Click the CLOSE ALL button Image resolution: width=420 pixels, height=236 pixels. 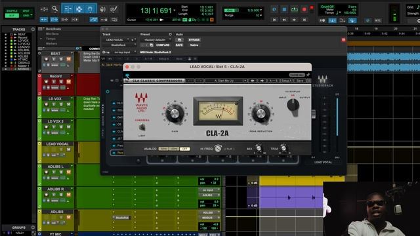pos(297,75)
